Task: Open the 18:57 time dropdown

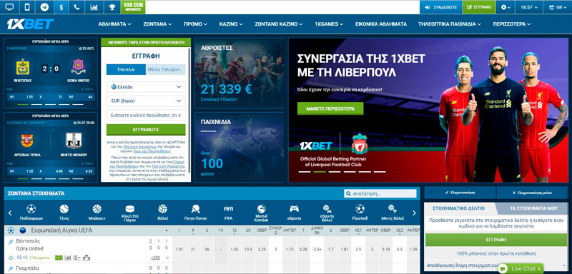Action: pos(529,7)
